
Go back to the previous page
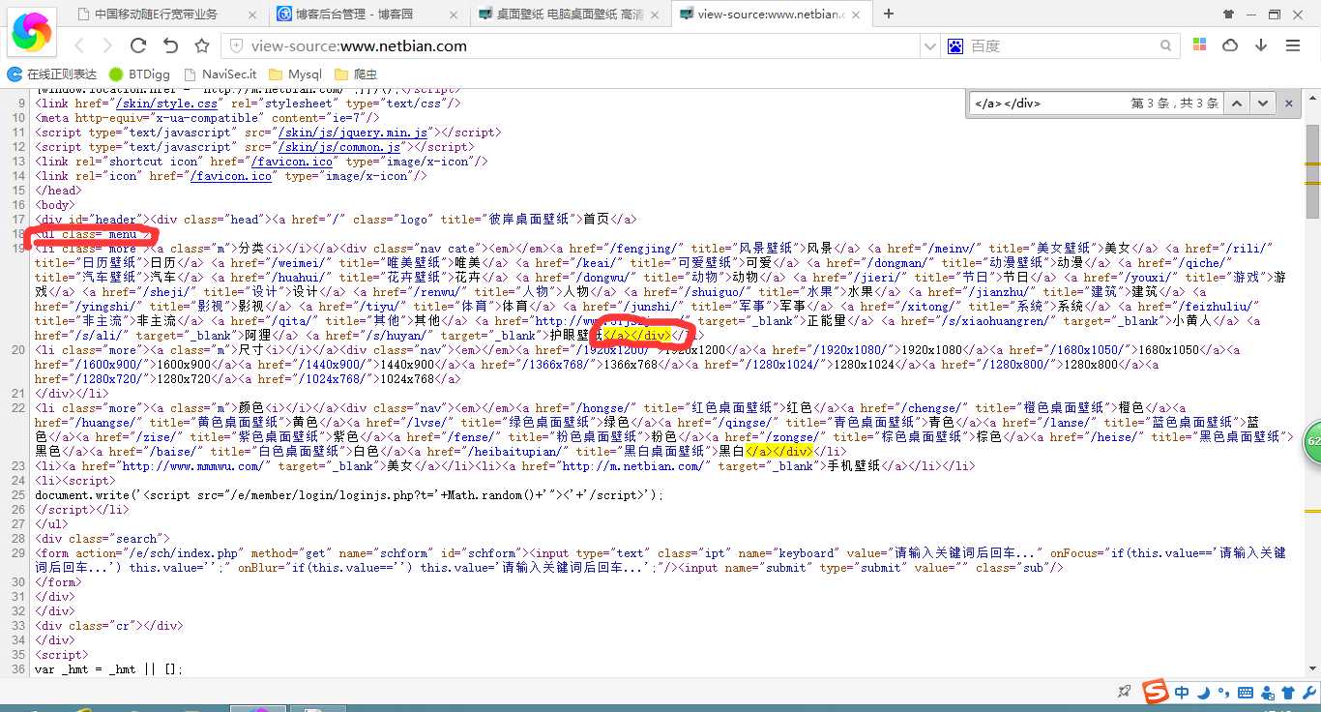79,45
